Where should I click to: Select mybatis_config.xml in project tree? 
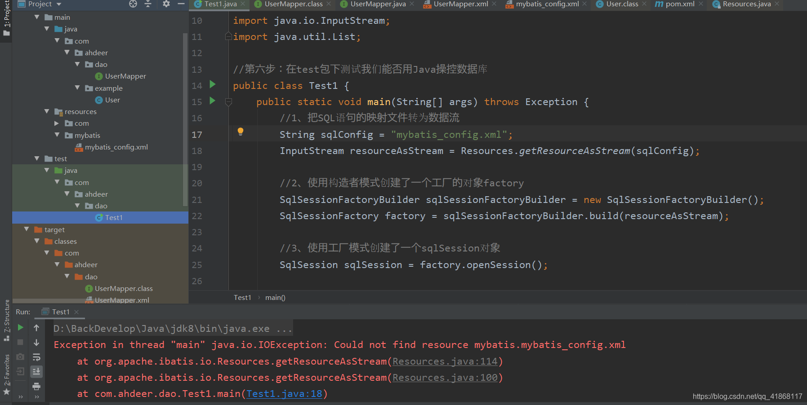click(x=116, y=147)
